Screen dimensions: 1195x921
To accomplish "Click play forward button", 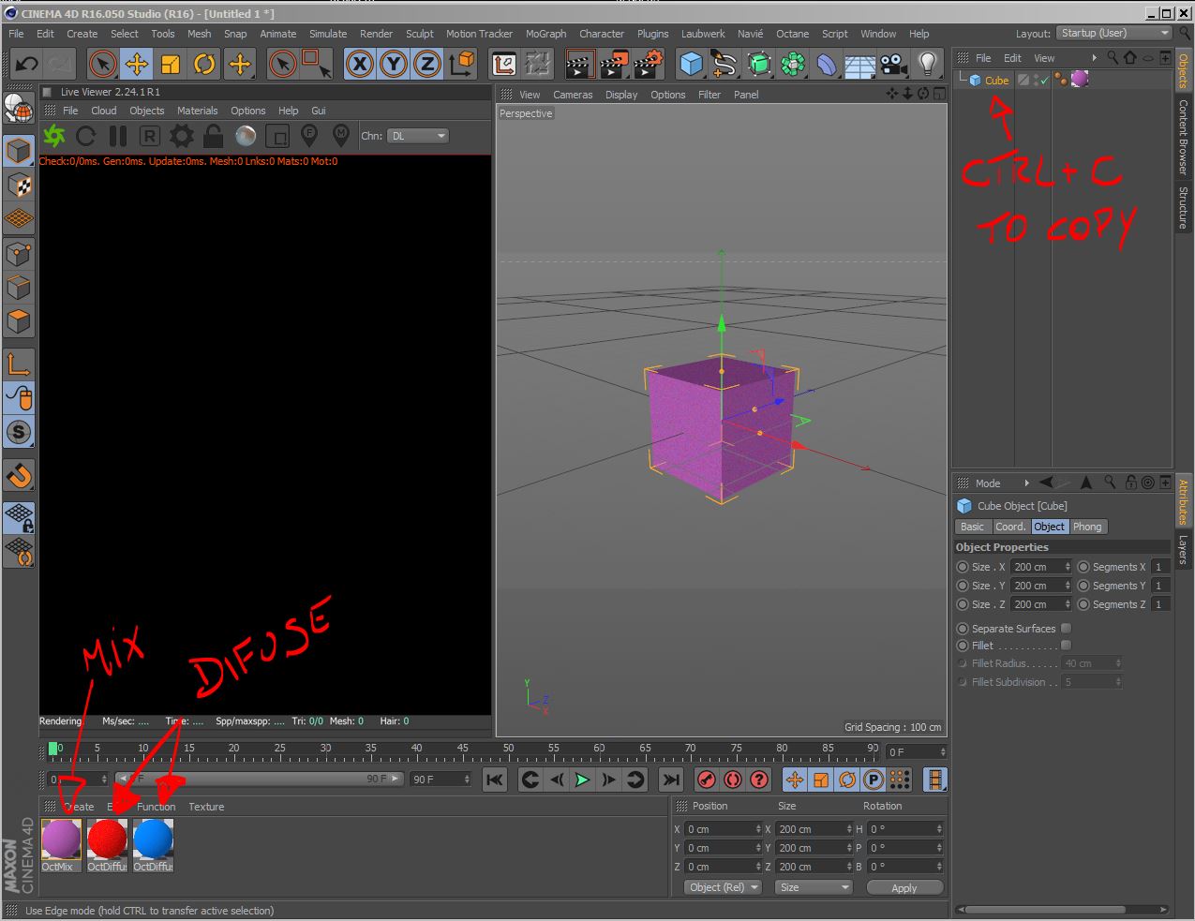I will click(x=582, y=780).
